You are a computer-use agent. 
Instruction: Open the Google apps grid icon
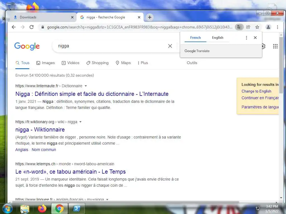point(275,46)
